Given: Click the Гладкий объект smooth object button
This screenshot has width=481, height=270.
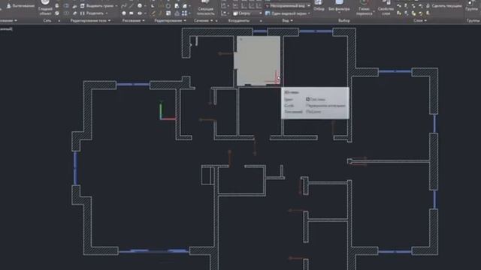Looking at the screenshot, I should (45, 7).
